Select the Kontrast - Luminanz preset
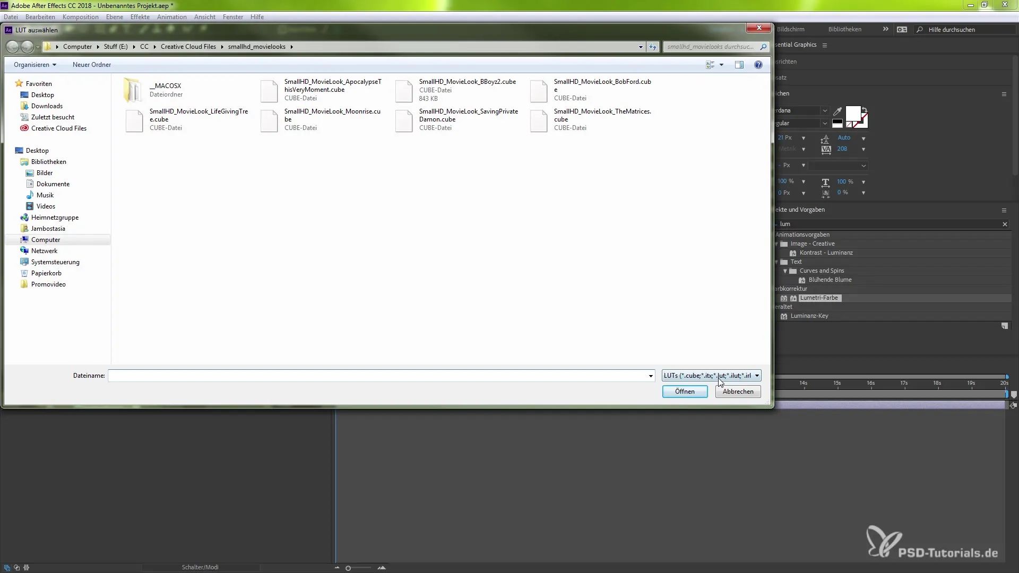 click(826, 253)
